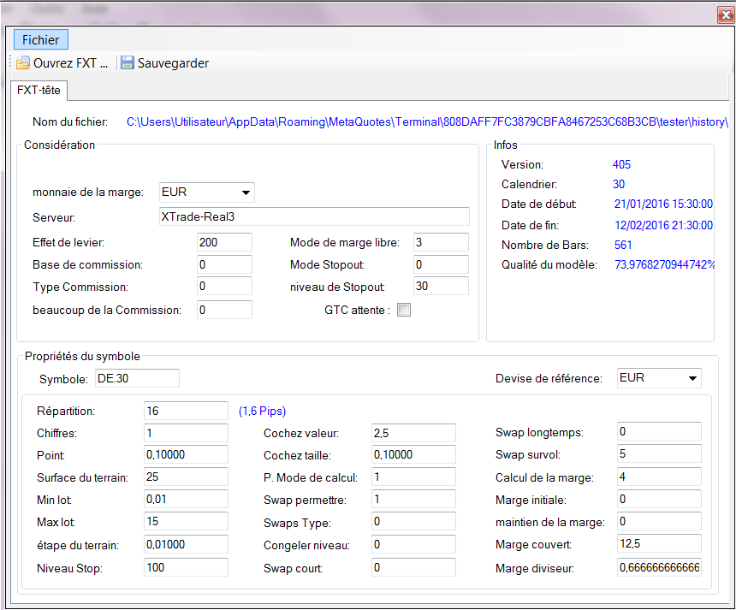Click the Swap permettre input field
This screenshot has width=736, height=610.
coord(413,499)
